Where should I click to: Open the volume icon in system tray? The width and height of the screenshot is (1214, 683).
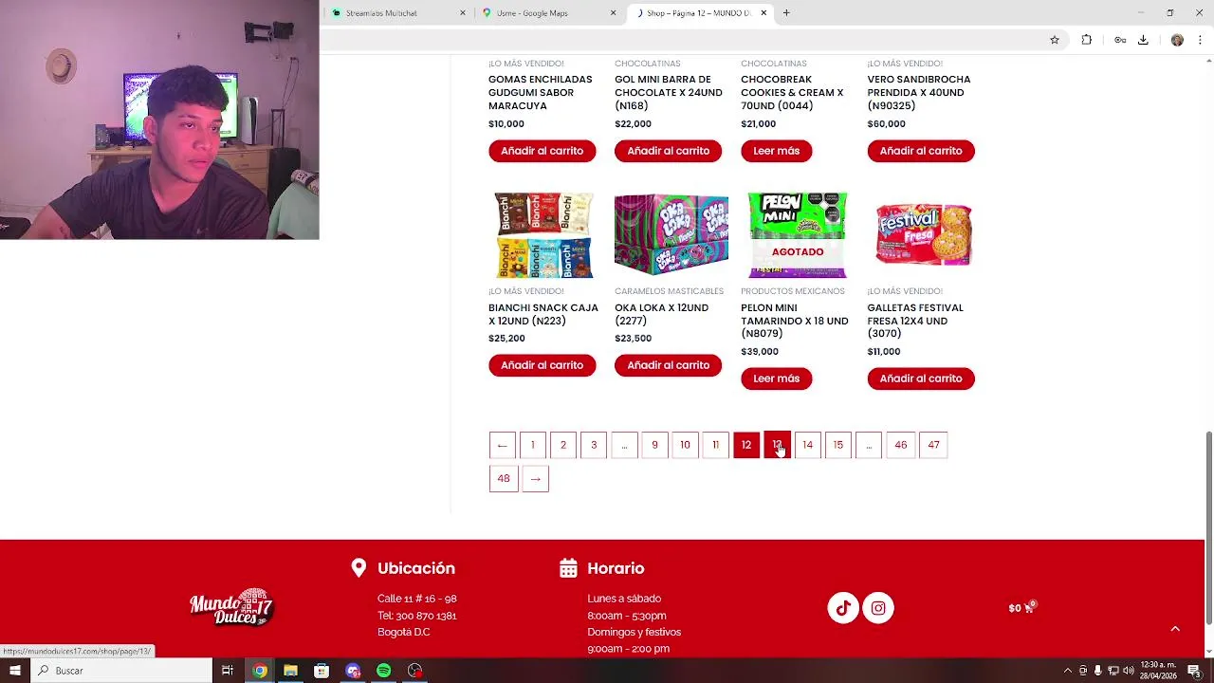pos(1129,671)
